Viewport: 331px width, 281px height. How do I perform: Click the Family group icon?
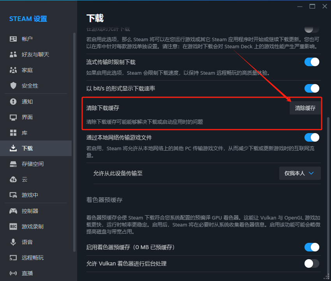(13, 70)
